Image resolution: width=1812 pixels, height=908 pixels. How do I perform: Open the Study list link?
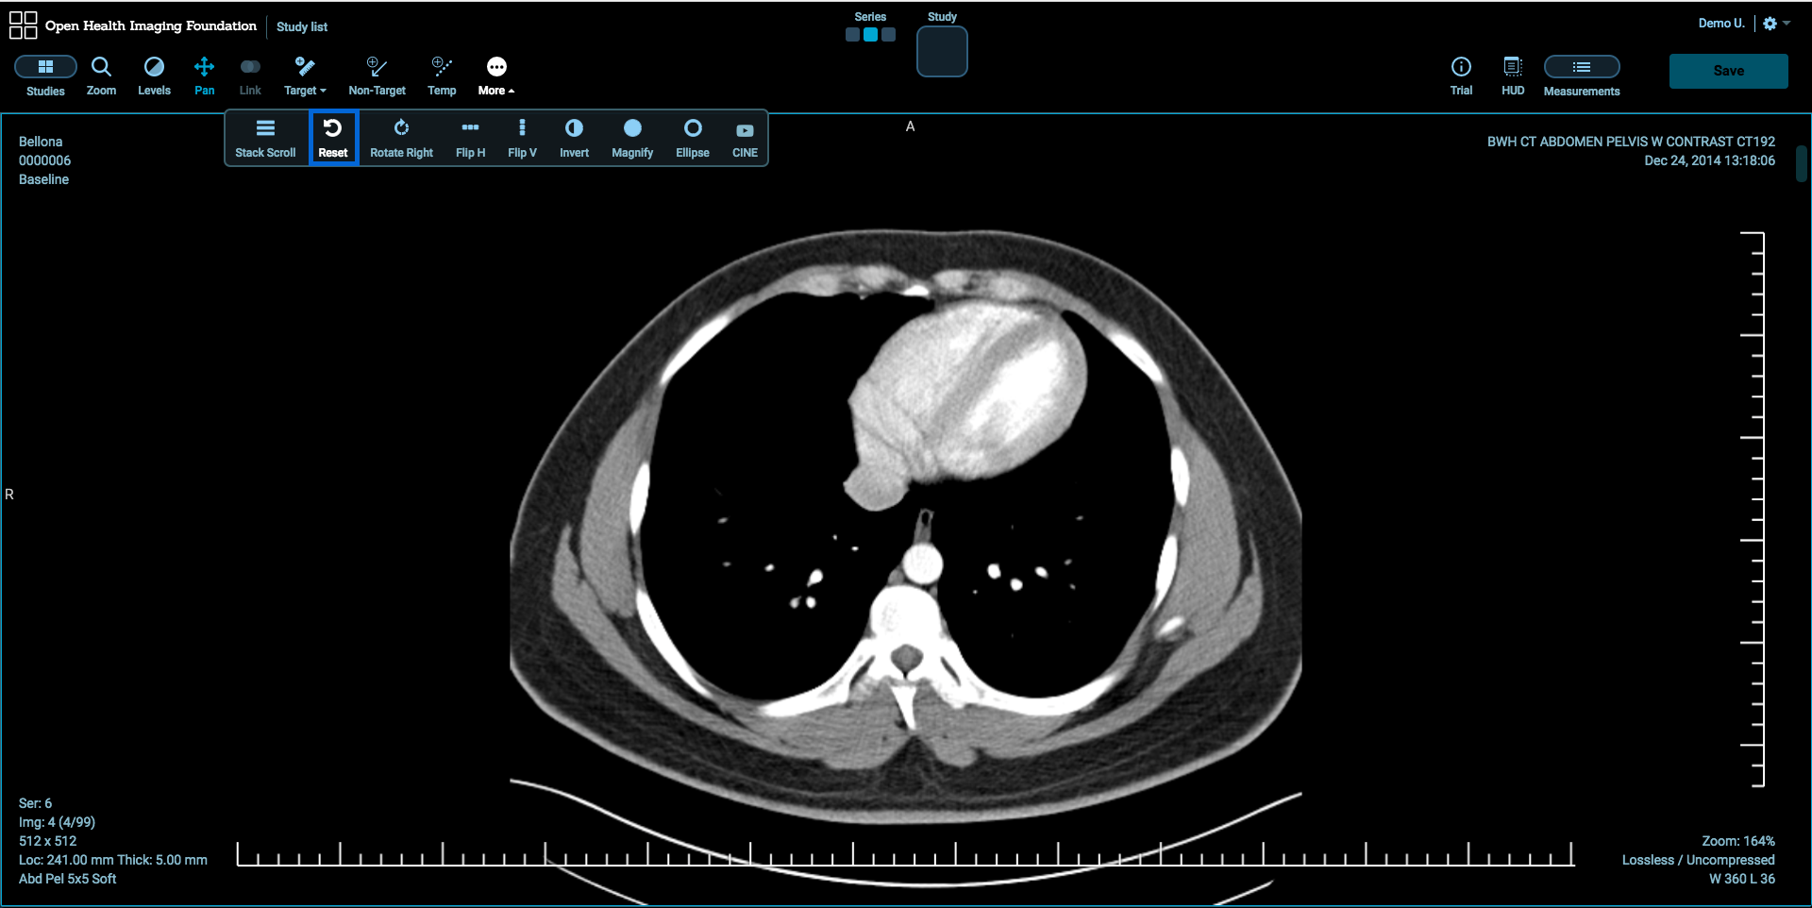[x=302, y=26]
